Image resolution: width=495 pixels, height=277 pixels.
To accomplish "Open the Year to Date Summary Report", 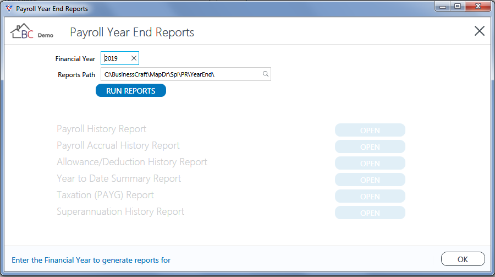I will coord(370,180).
